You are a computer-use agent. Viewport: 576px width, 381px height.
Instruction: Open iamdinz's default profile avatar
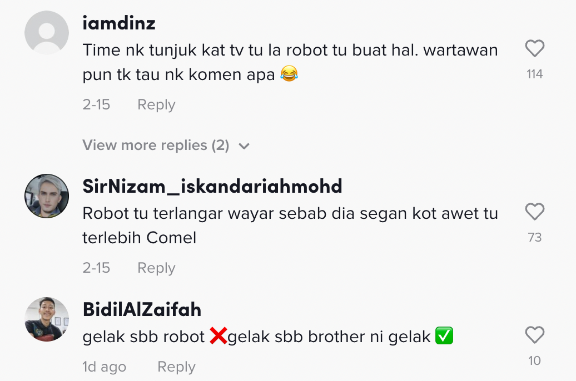(x=47, y=33)
